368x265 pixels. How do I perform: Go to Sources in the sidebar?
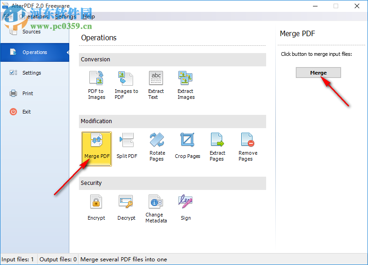click(35, 32)
